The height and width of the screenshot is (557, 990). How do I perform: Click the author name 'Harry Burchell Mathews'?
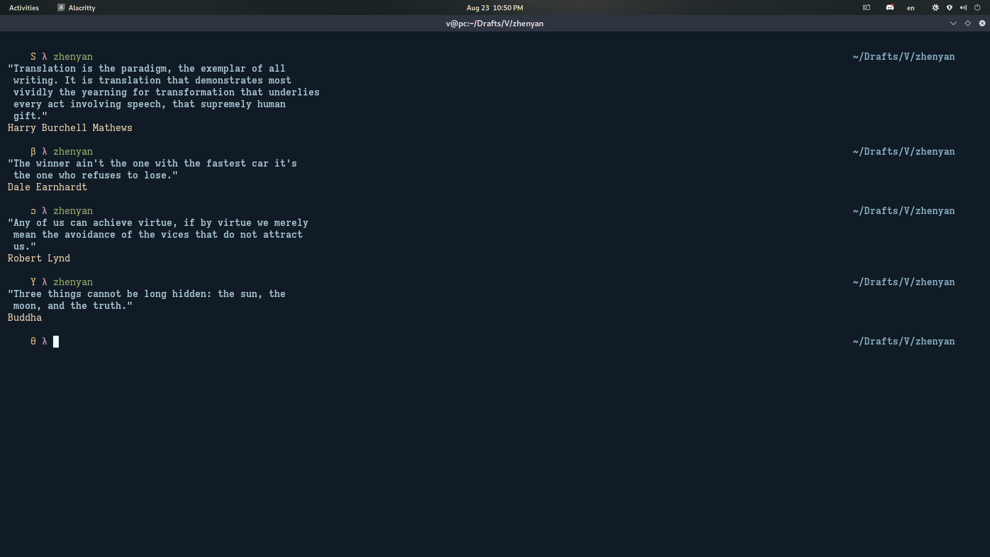[x=70, y=128]
